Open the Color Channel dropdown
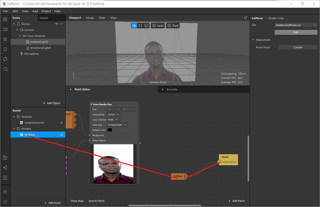Viewport: 320px width, 207px height. (x=113, y=120)
